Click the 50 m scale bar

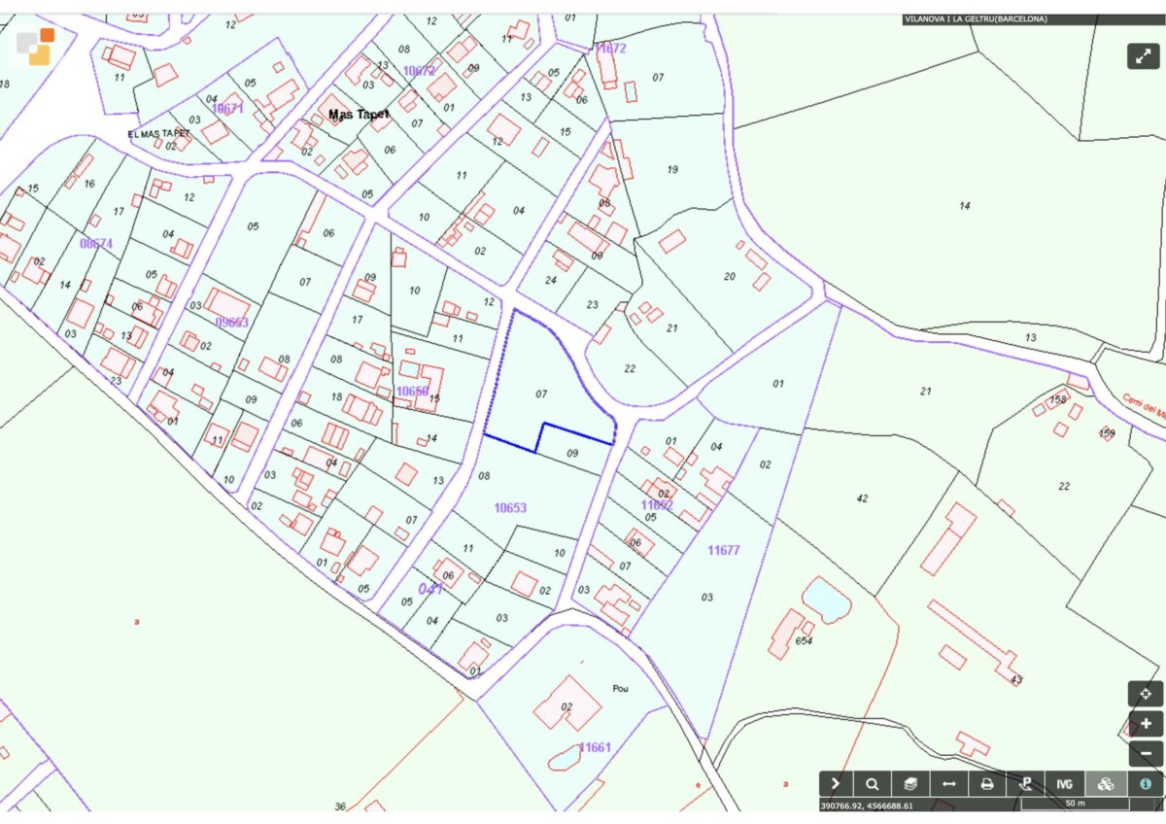[x=1074, y=805]
